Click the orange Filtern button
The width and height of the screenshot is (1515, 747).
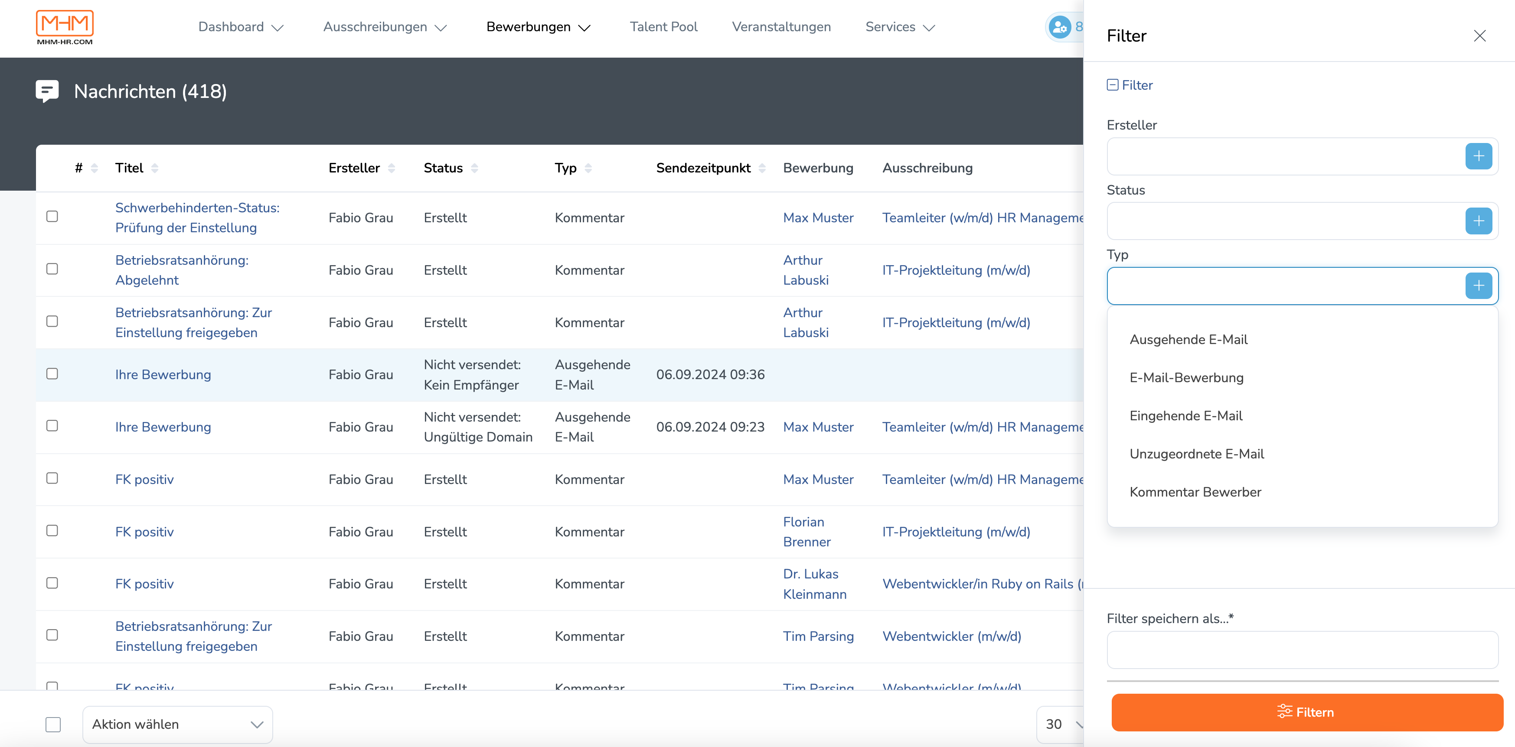point(1307,712)
